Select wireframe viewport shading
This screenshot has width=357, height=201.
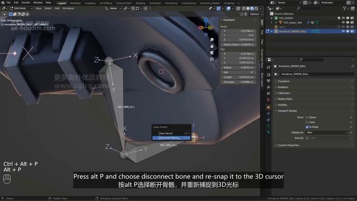244,8
